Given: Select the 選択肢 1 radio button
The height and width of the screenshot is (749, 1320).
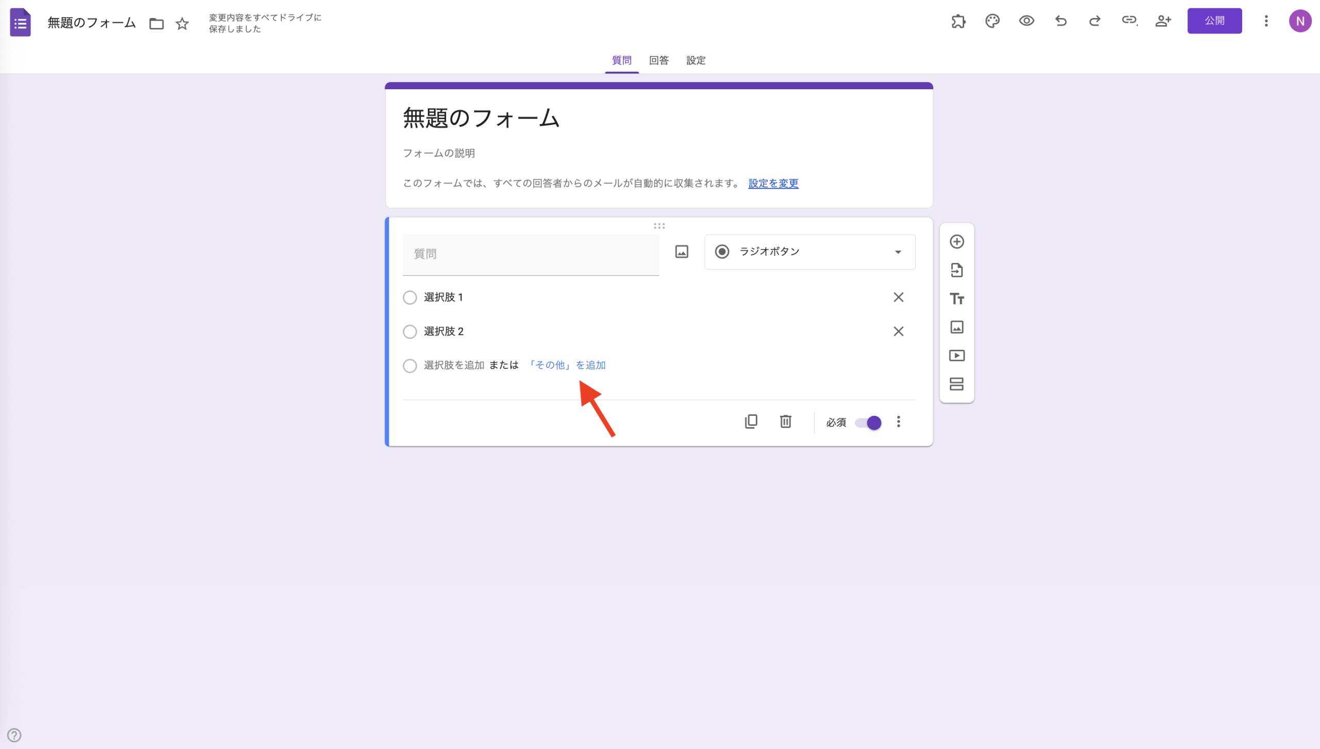Looking at the screenshot, I should click(410, 297).
